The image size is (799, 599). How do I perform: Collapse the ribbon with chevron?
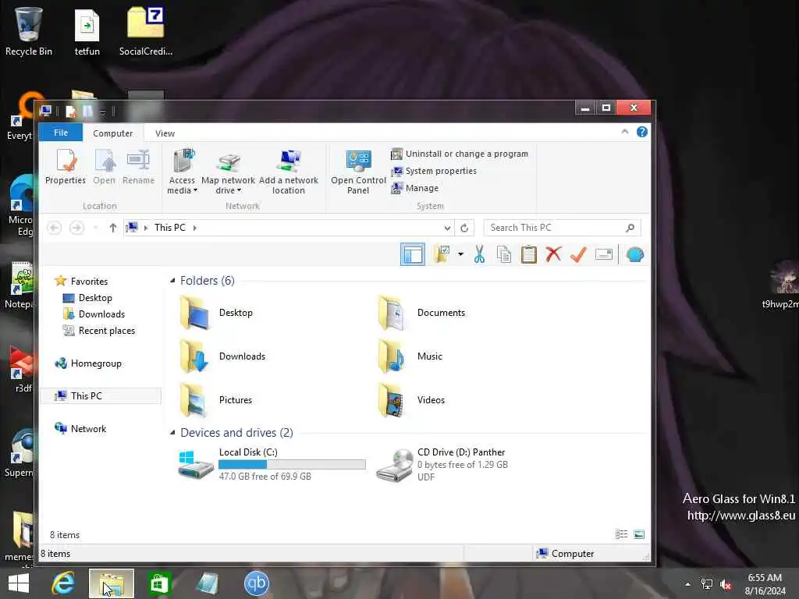click(x=625, y=132)
